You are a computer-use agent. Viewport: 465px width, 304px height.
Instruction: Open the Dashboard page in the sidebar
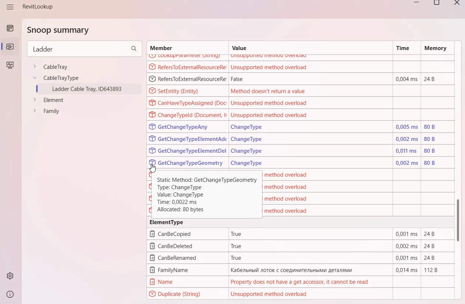pyautogui.click(x=10, y=28)
